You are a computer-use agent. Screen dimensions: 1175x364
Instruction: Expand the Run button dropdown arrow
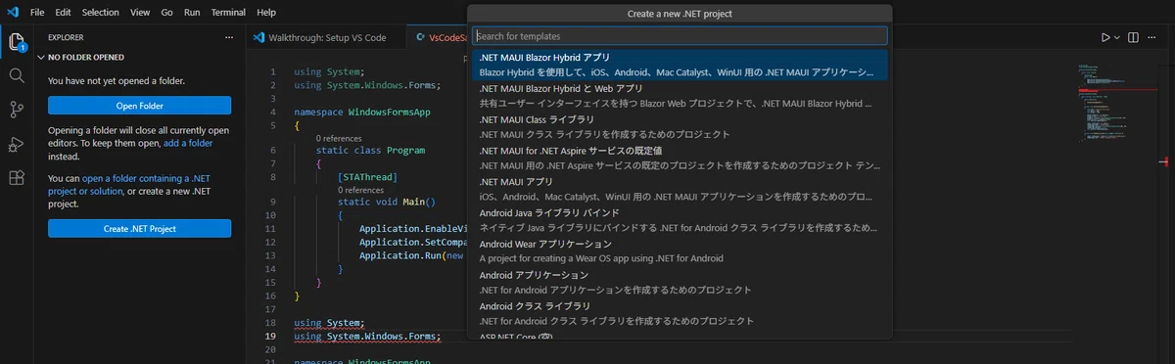coord(1117,37)
